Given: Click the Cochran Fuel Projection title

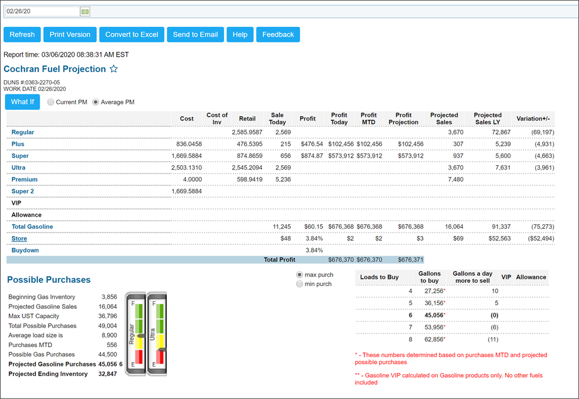Looking at the screenshot, I should (x=54, y=69).
